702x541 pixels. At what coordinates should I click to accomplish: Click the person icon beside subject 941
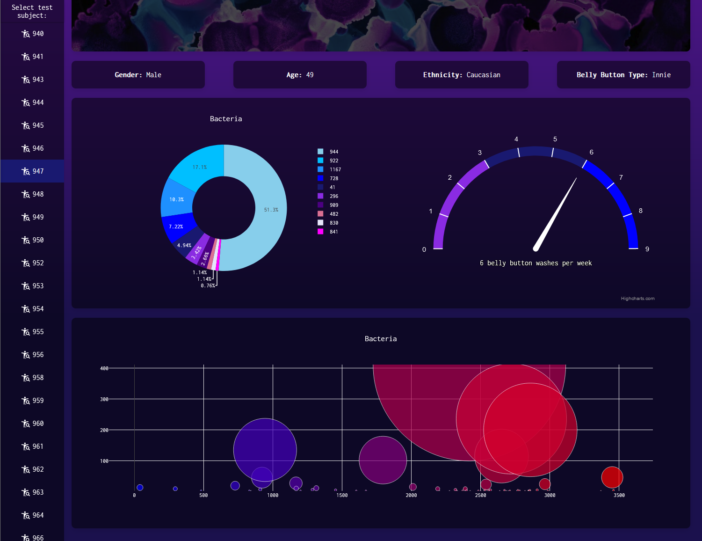(26, 57)
